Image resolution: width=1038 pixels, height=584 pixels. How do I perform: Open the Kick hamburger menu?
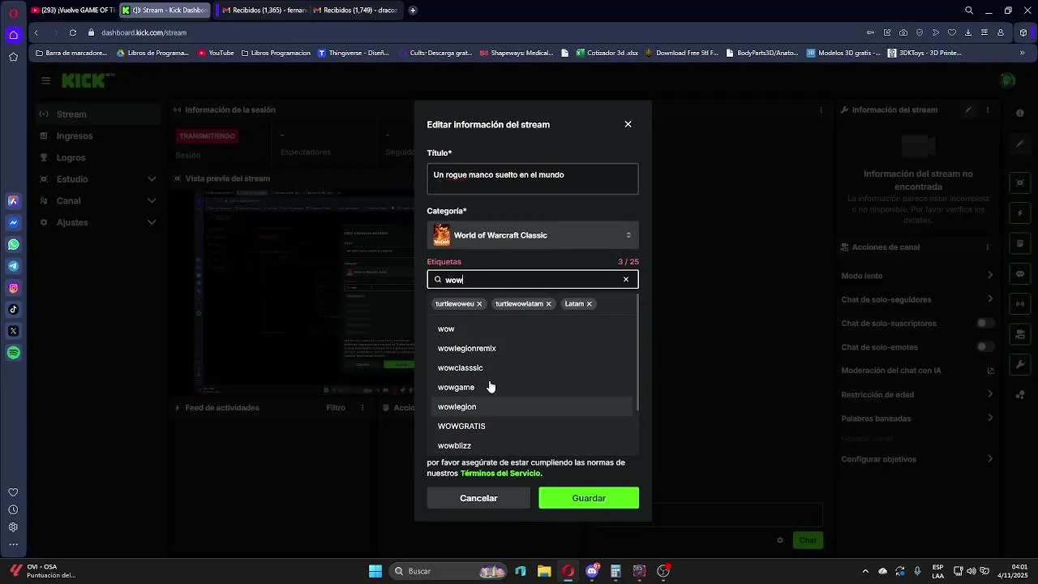pos(45,80)
